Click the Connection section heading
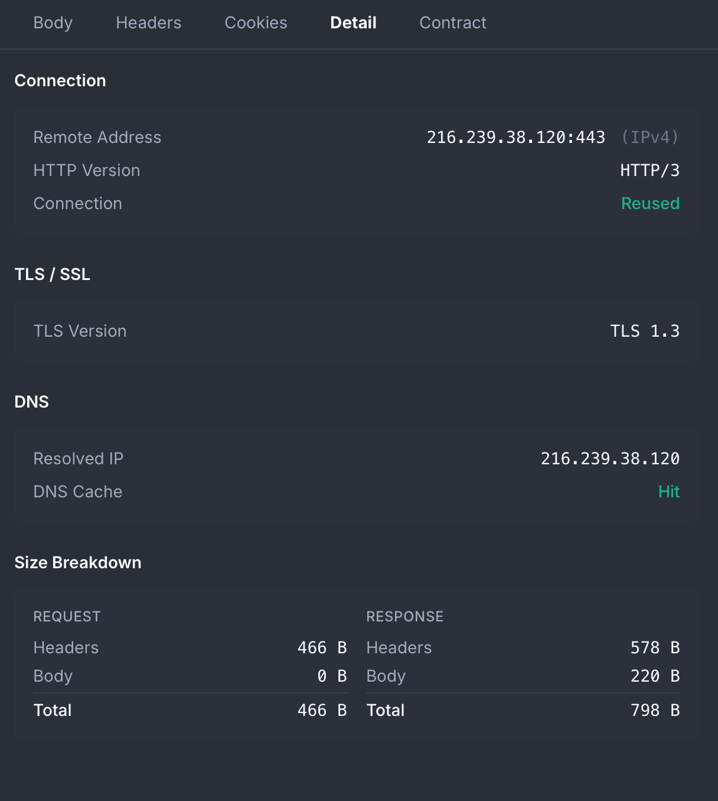 (60, 80)
